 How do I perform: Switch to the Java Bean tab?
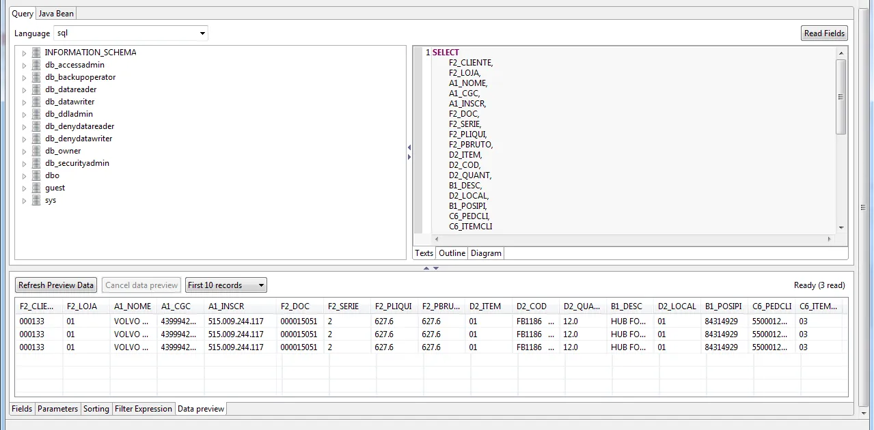click(x=56, y=14)
